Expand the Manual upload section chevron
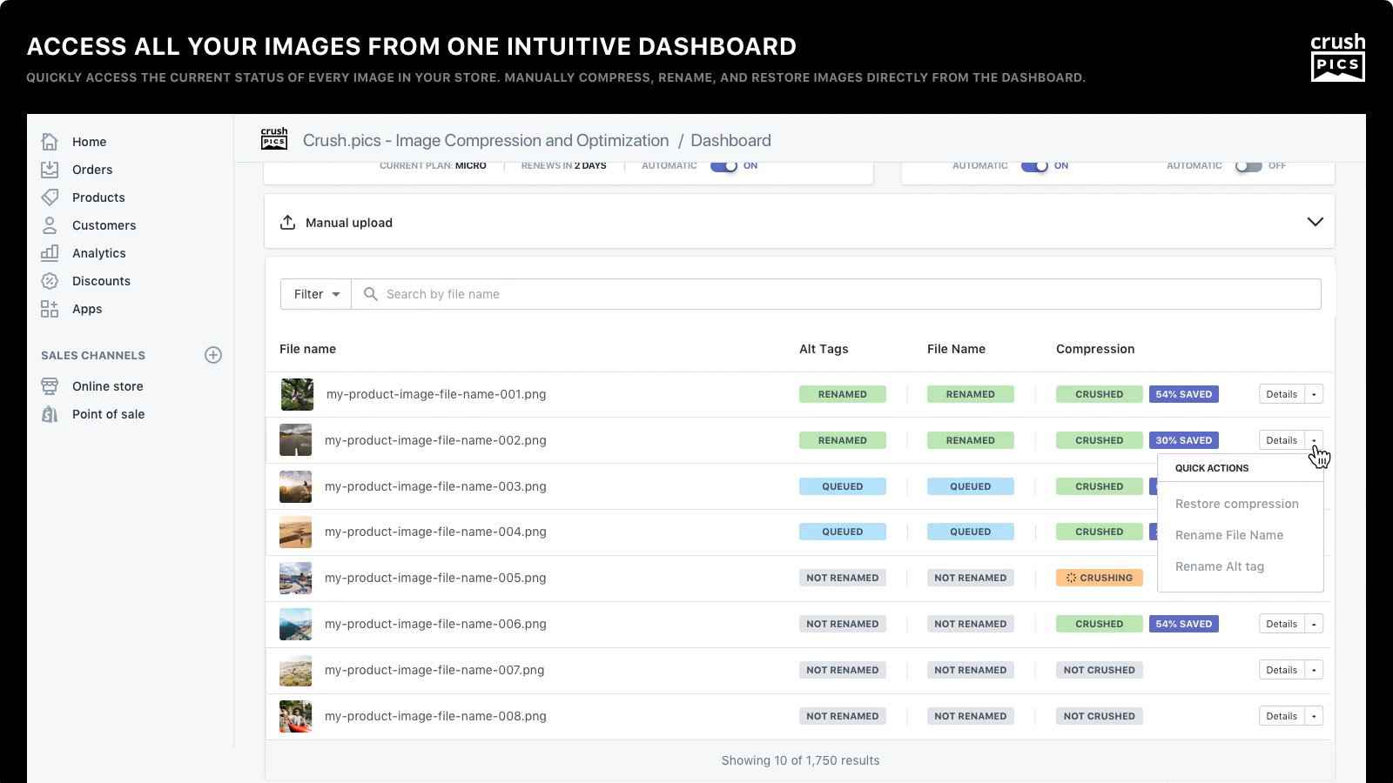This screenshot has height=783, width=1393. coord(1315,222)
